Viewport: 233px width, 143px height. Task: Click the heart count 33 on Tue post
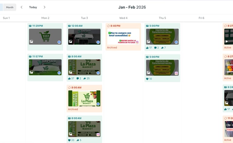point(71,140)
